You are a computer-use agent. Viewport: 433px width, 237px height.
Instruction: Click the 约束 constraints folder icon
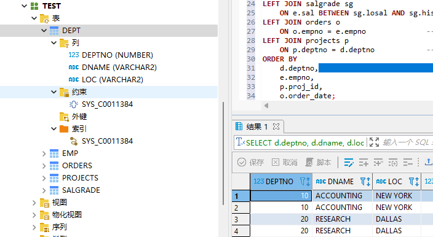point(64,92)
